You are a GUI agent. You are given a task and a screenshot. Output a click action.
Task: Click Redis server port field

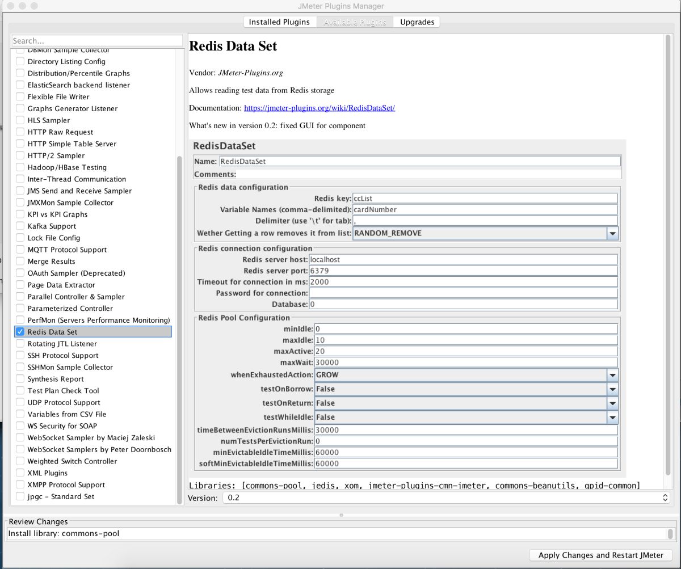463,271
